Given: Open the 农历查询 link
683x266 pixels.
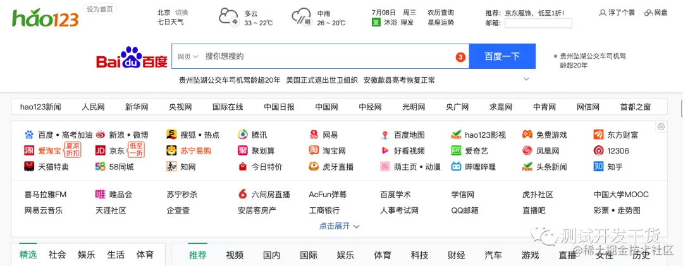Looking at the screenshot, I should pos(441,13).
